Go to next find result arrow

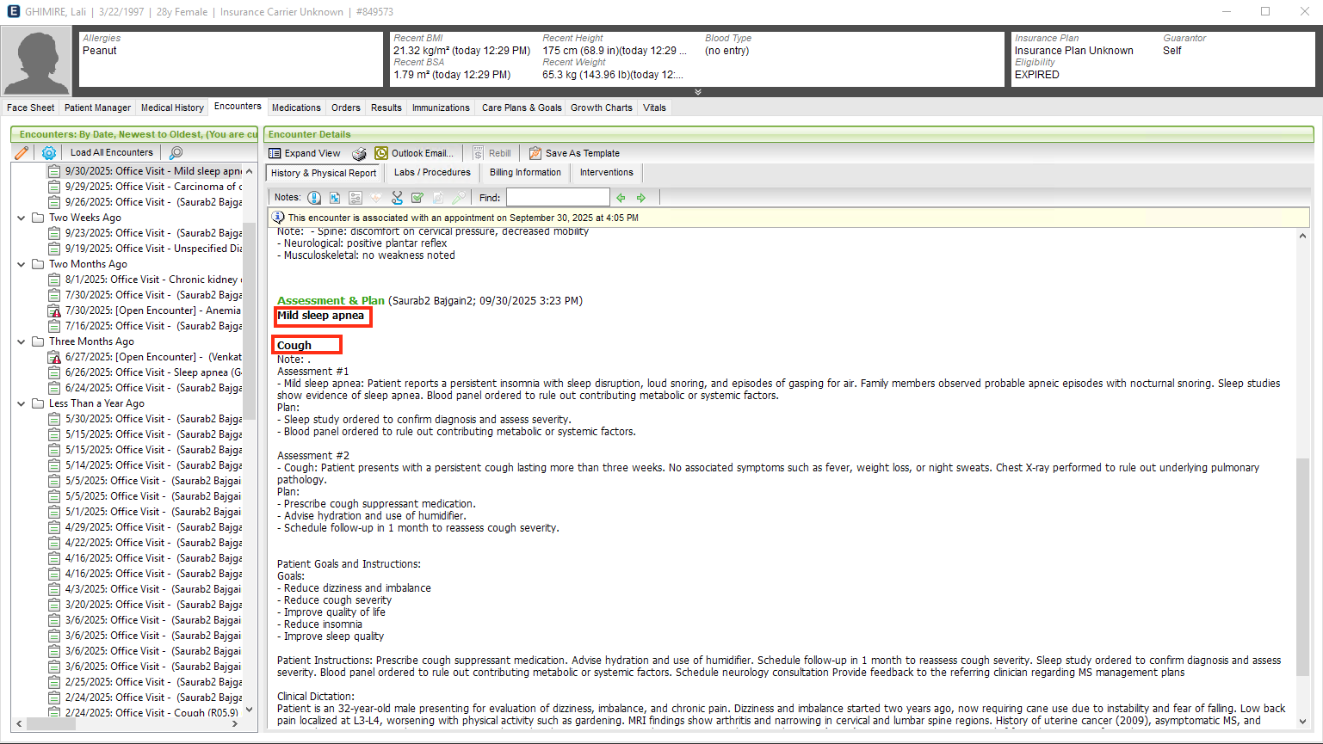tap(641, 198)
